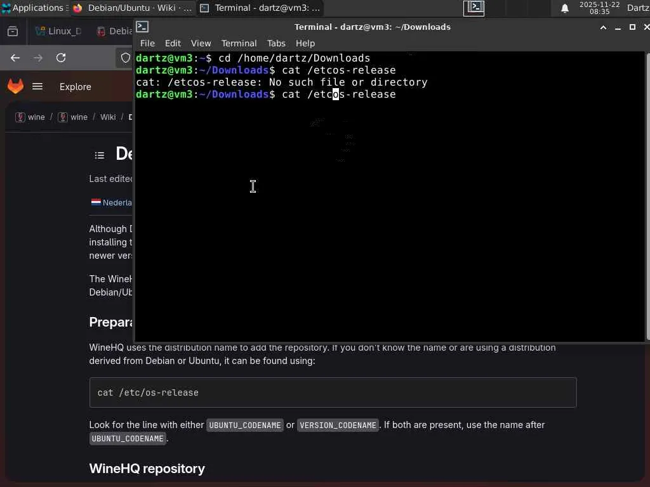Toggle the wiki table of contents icon

pyautogui.click(x=100, y=155)
